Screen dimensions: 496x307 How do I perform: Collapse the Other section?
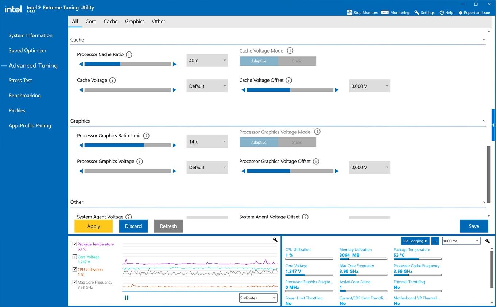coord(484,202)
